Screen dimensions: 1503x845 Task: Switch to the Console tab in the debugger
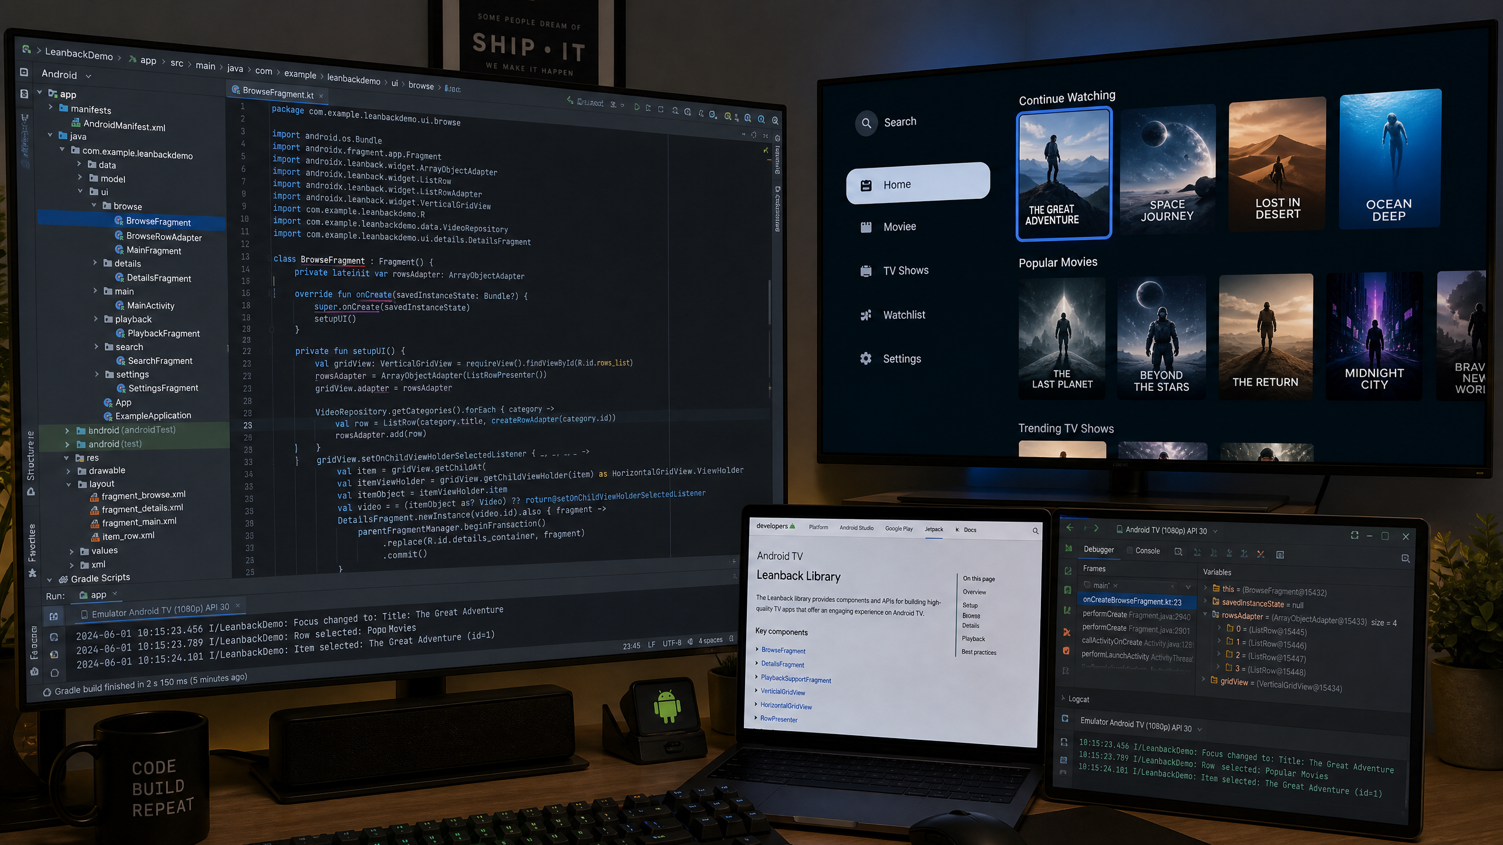coord(1143,551)
